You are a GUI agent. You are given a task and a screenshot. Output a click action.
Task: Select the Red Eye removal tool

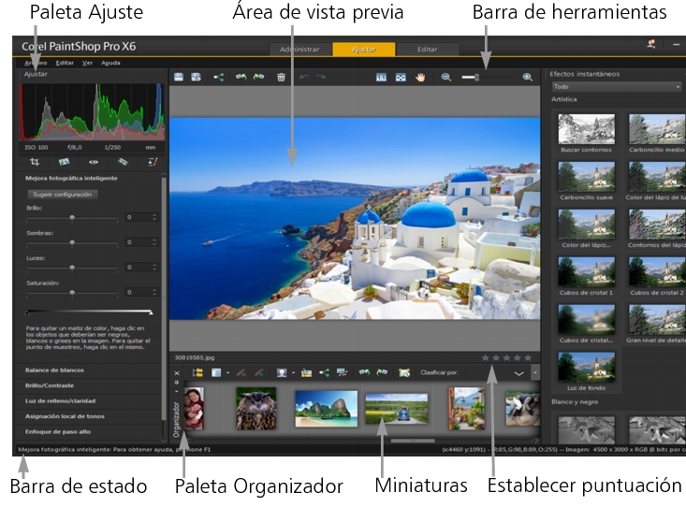[94, 161]
